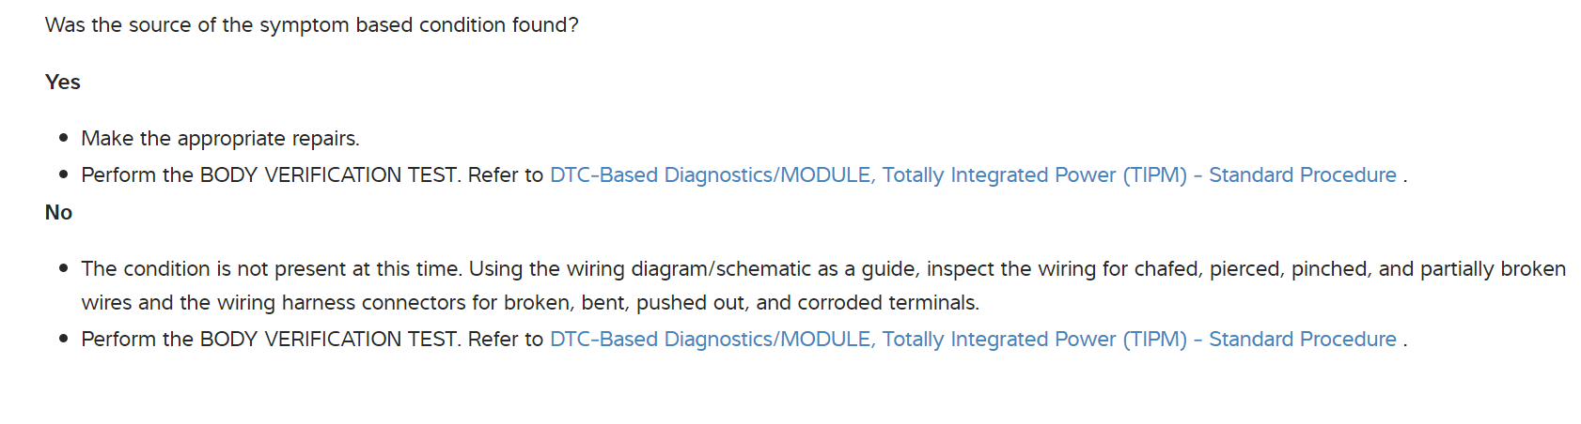Select the bold Yes heading
1581x424 pixels.
click(x=63, y=83)
